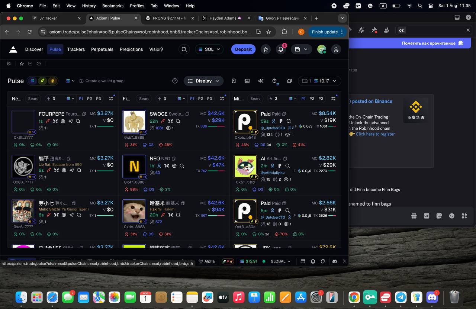Image resolution: width=476 pixels, height=309 pixels.
Task: Click the crosshair snipe settings icon
Action: tap(274, 81)
